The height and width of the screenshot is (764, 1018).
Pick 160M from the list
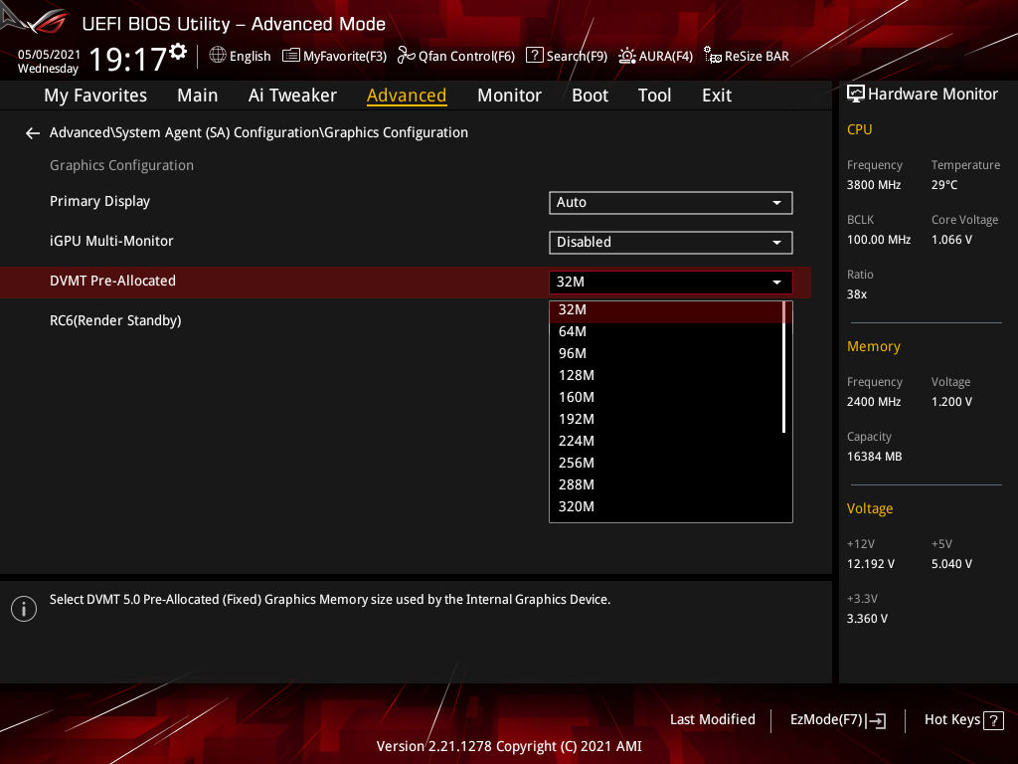pos(666,398)
